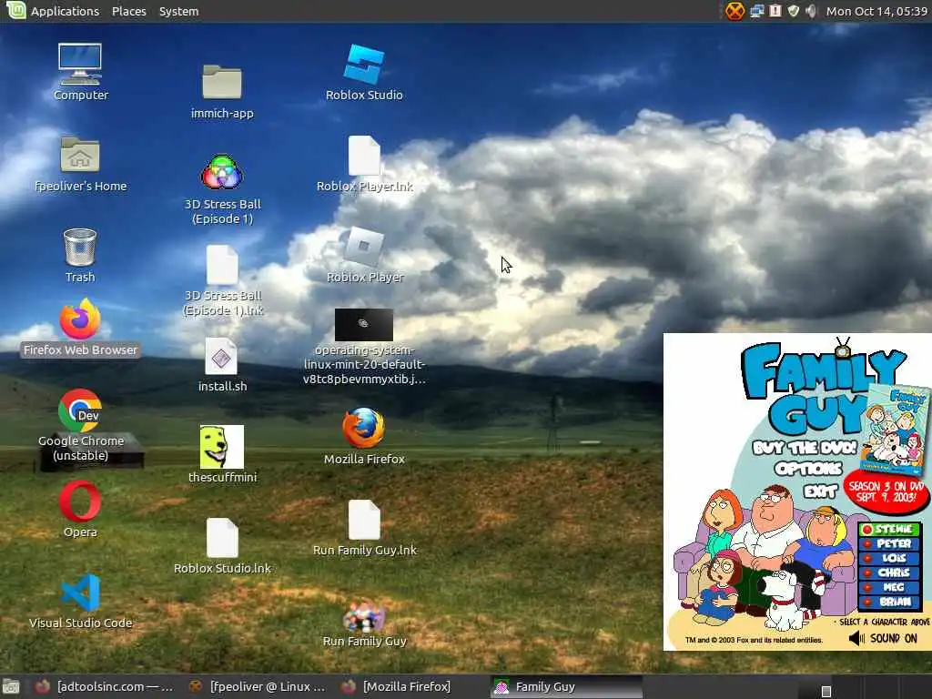Image resolution: width=932 pixels, height=699 pixels.
Task: Select the MEG character option
Action: point(889,587)
